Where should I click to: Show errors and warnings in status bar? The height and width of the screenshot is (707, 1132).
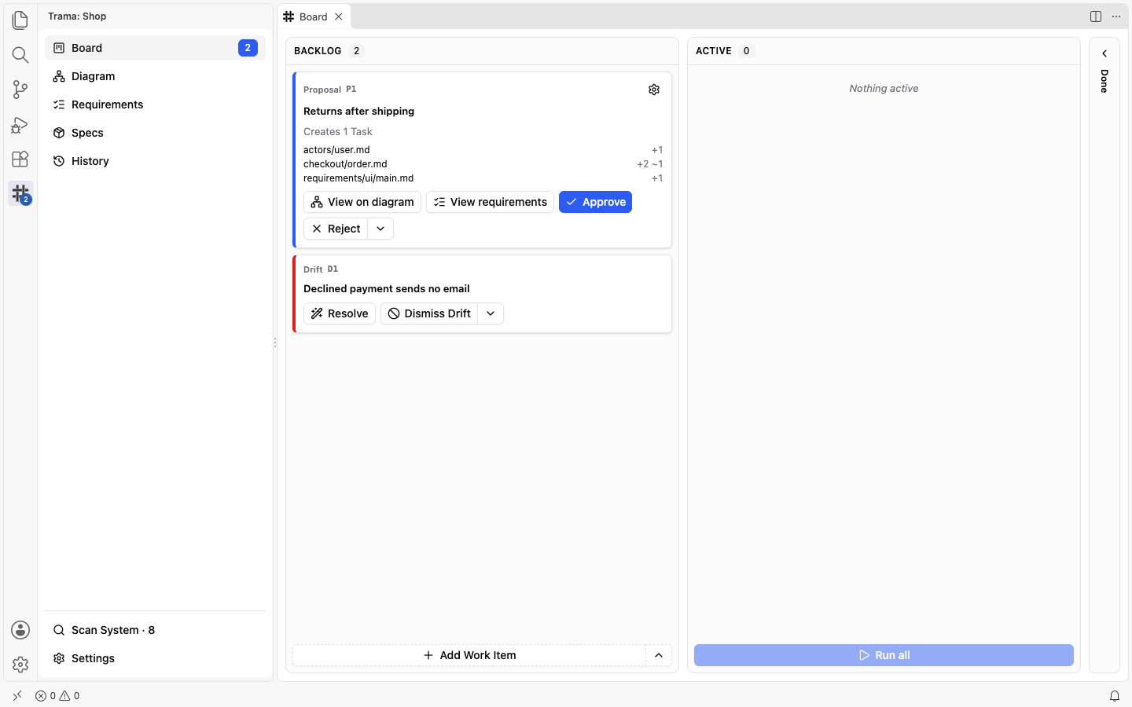[57, 696]
